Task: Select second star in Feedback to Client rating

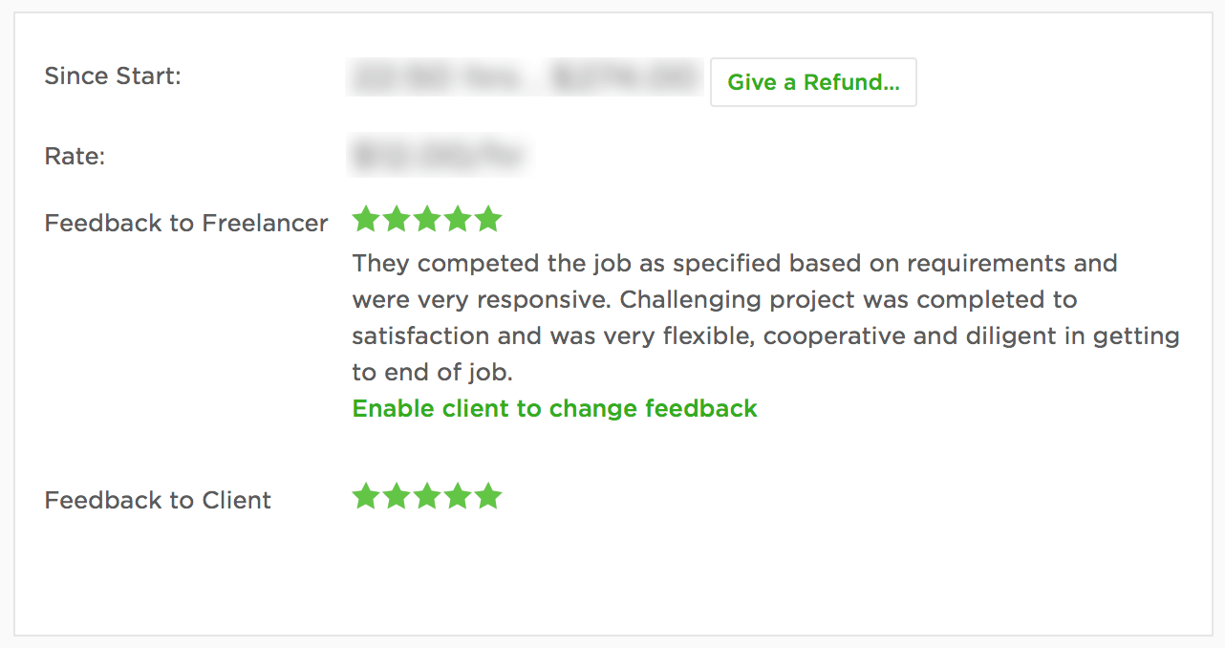Action: click(397, 495)
